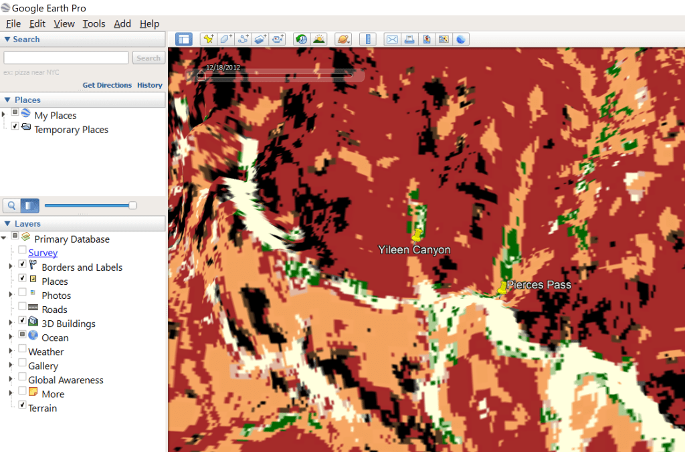Open the Tools menu

pyautogui.click(x=94, y=23)
